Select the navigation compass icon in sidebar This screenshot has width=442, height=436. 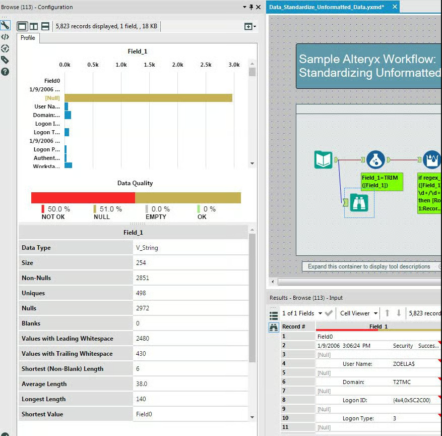pyautogui.click(x=5, y=48)
